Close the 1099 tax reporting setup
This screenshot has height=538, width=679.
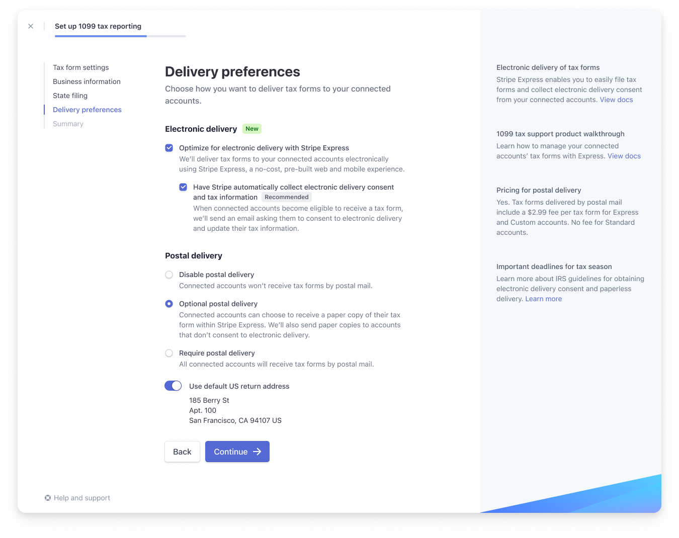point(31,26)
